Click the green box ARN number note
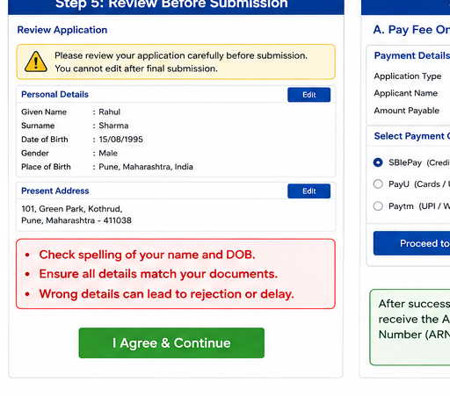 [410, 327]
